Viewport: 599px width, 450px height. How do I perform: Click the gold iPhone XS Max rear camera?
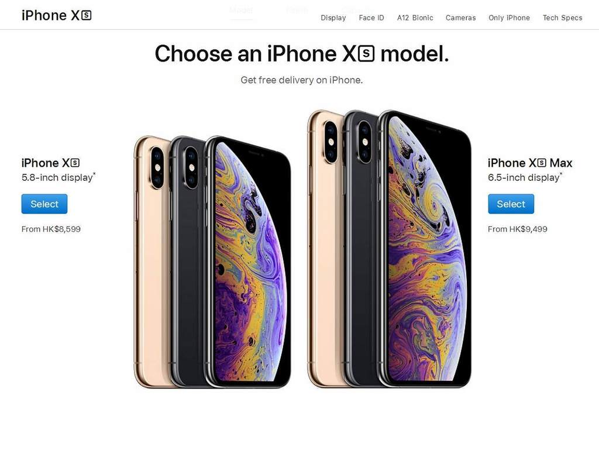coord(331,142)
